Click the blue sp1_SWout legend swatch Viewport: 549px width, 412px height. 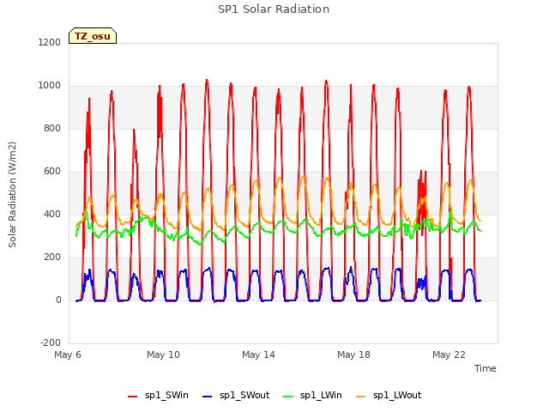pos(208,397)
